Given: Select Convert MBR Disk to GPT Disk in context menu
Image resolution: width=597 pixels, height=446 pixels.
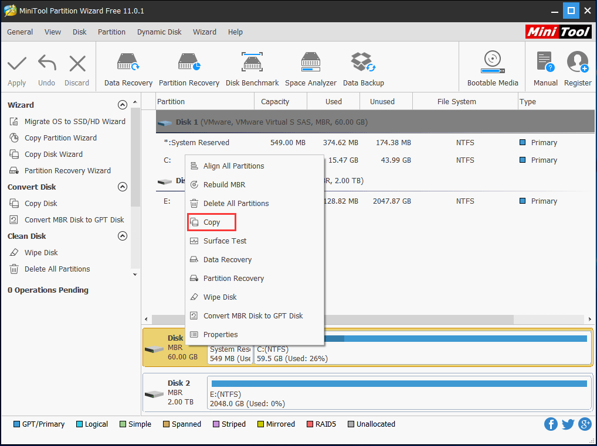Looking at the screenshot, I should pos(255,315).
